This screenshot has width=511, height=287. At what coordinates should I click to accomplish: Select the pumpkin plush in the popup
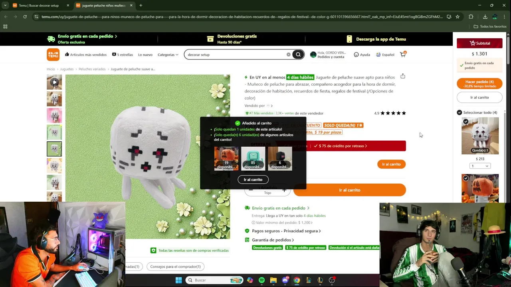tap(226, 159)
